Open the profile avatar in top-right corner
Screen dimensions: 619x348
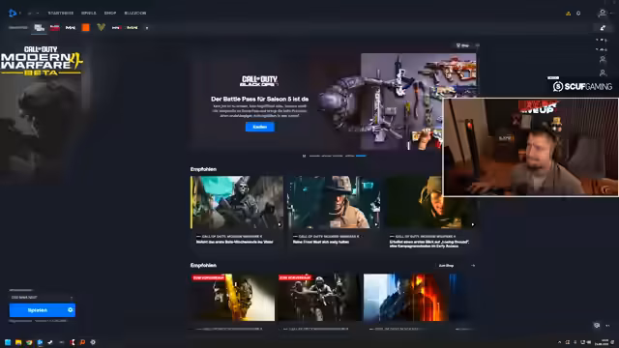coord(602,13)
